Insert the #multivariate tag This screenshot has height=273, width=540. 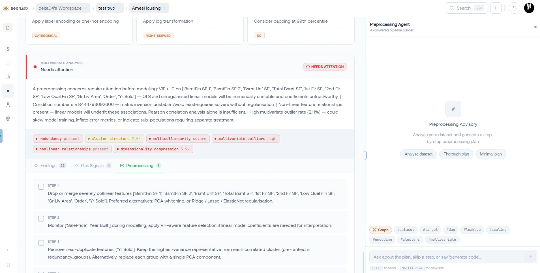pyautogui.click(x=442, y=240)
